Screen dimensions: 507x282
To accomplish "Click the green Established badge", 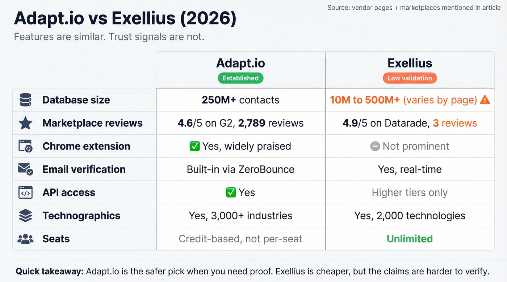I will click(x=240, y=78).
